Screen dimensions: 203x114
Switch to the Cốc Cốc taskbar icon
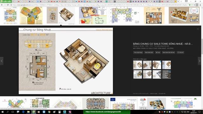tap(34, 112)
